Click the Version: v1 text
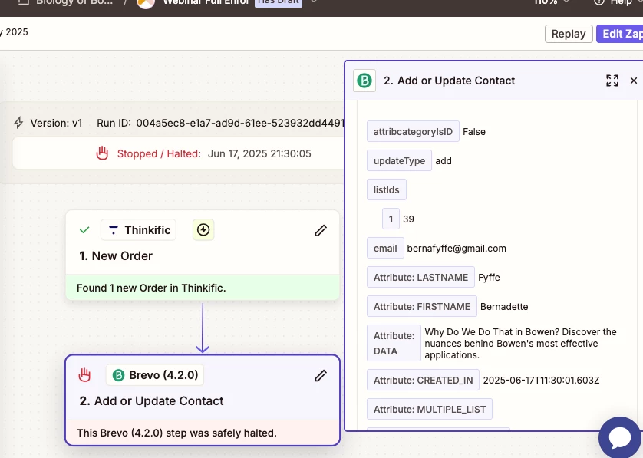Screen dimensions: 643x458 coord(56,123)
